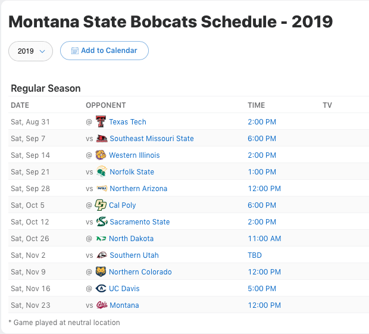
Task: Click the Norfolk State Spartans logo
Action: tap(102, 171)
